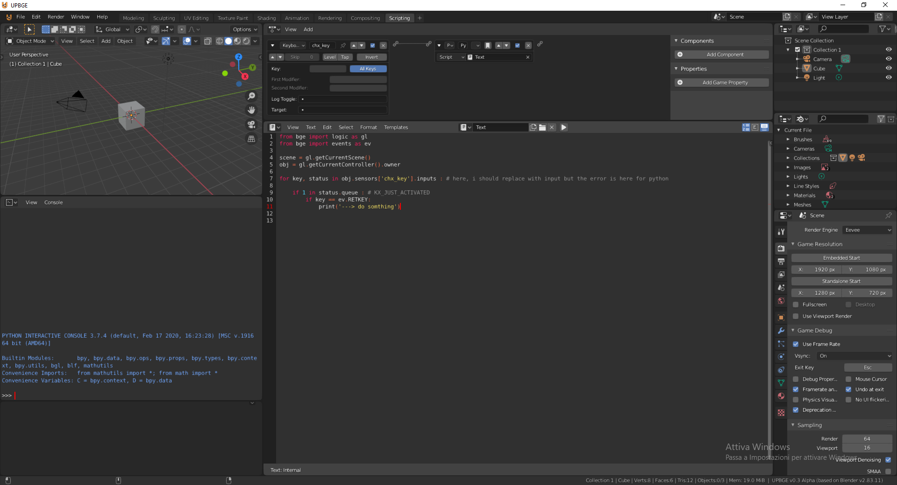This screenshot has width=897, height=485.
Task: Hide the Camera object in the outliner
Action: [889, 59]
